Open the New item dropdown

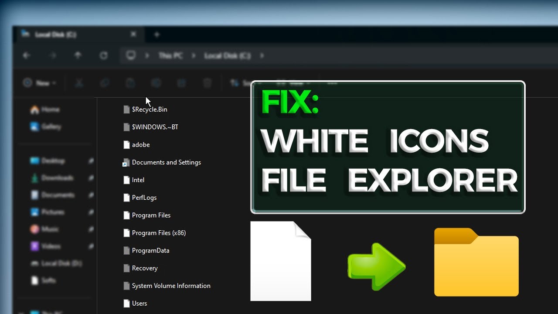40,82
